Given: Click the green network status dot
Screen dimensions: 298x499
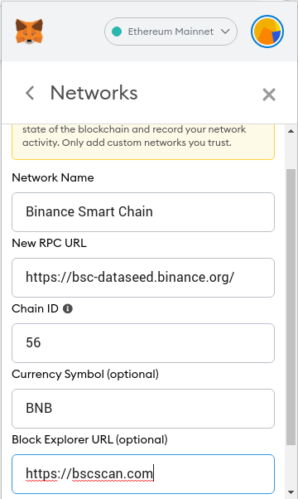Looking at the screenshot, I should point(117,31).
